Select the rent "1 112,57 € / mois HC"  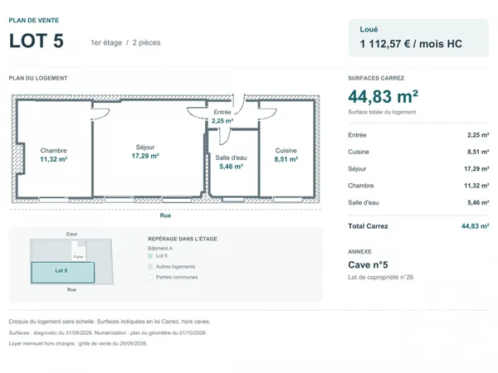411,44
